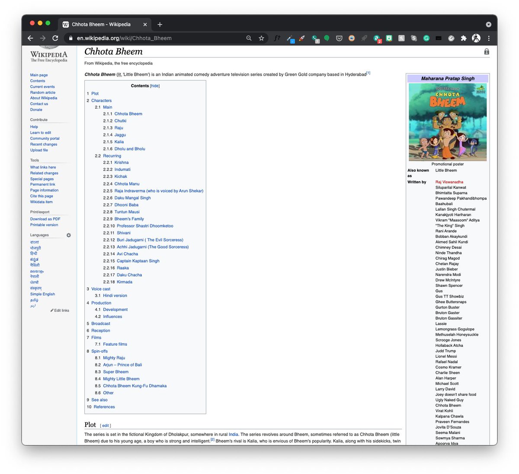
Task: Open the Pocket extension
Action: (339, 38)
